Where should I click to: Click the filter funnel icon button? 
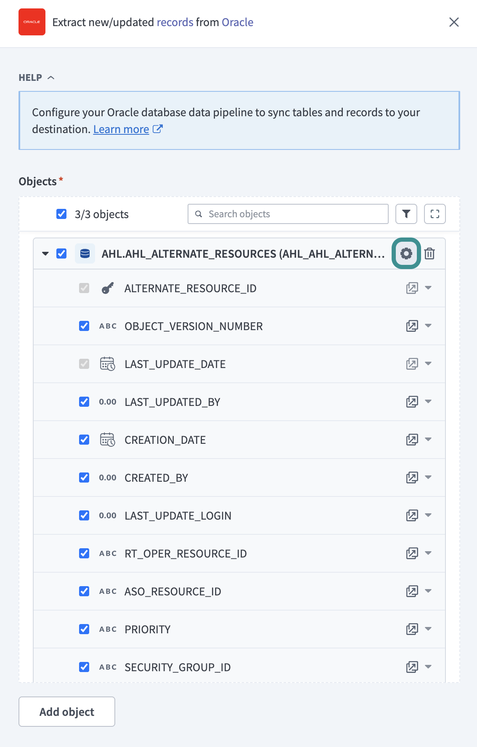pyautogui.click(x=406, y=214)
